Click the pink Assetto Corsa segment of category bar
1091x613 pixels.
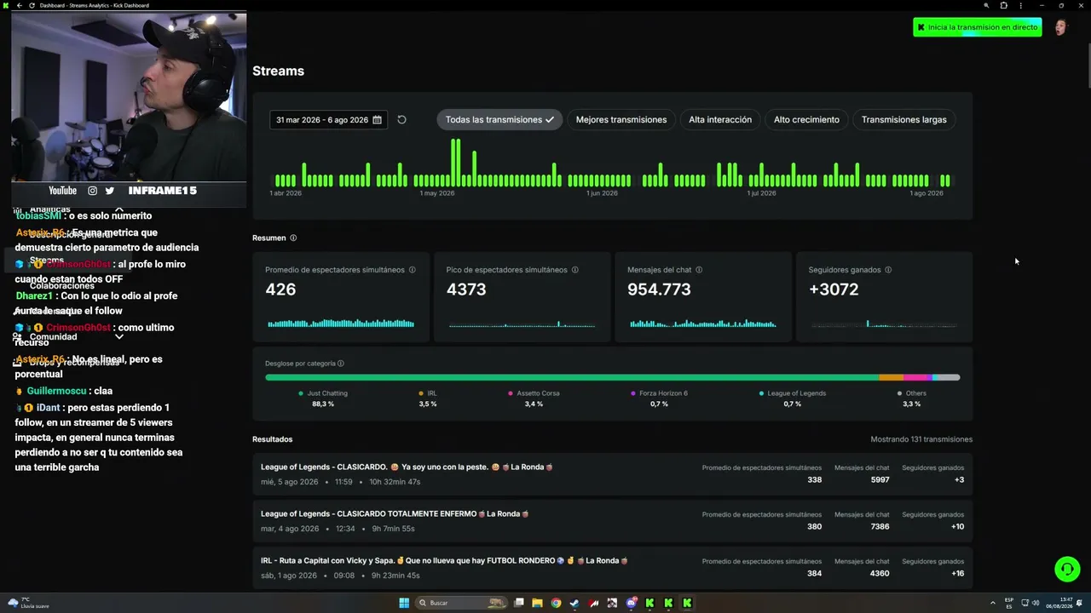pos(915,377)
